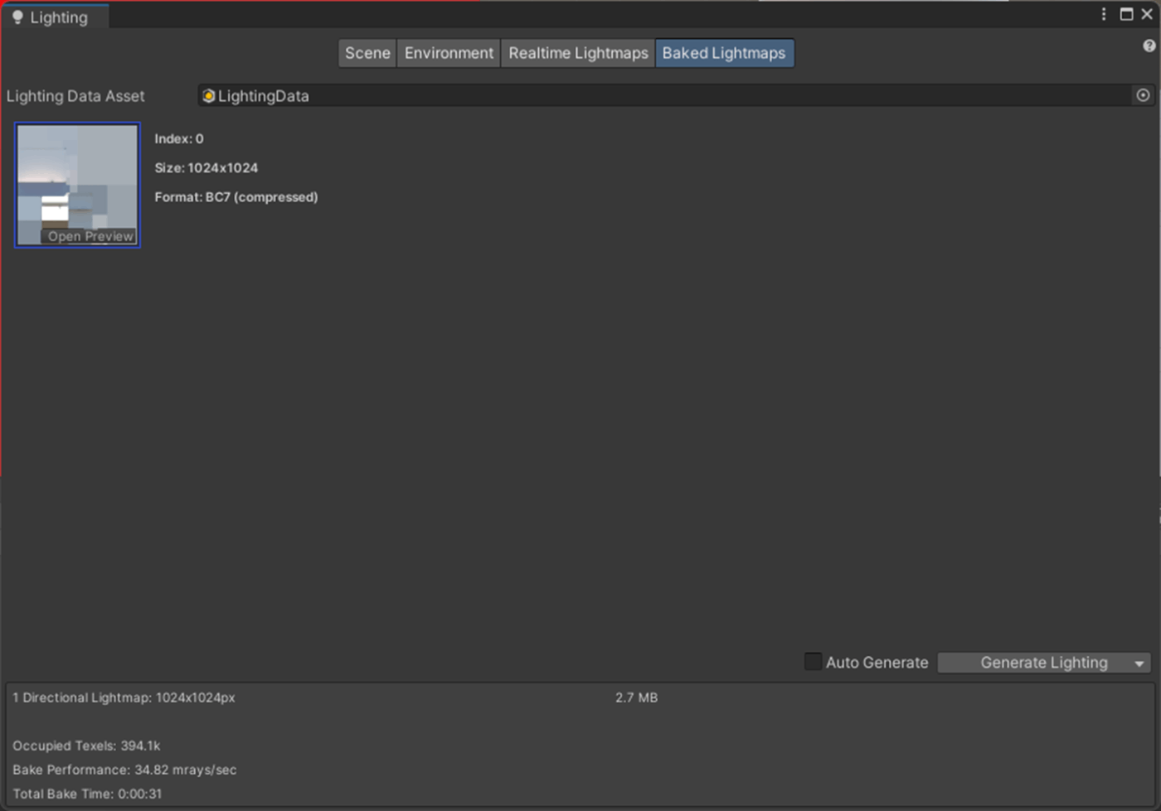Click the Bake Performance: 34.82 mrays/sec stat
The width and height of the screenshot is (1161, 811).
pyautogui.click(x=124, y=770)
